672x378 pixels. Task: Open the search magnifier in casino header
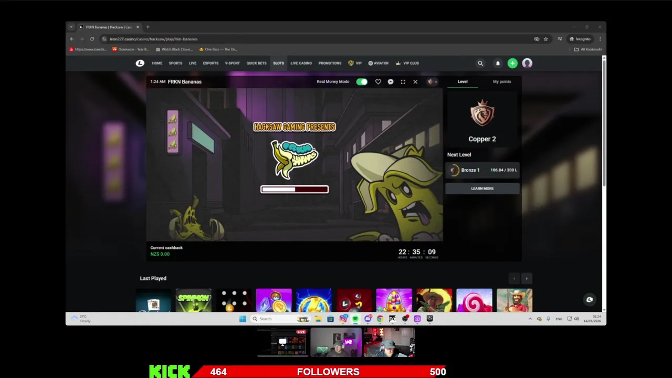[x=480, y=63]
